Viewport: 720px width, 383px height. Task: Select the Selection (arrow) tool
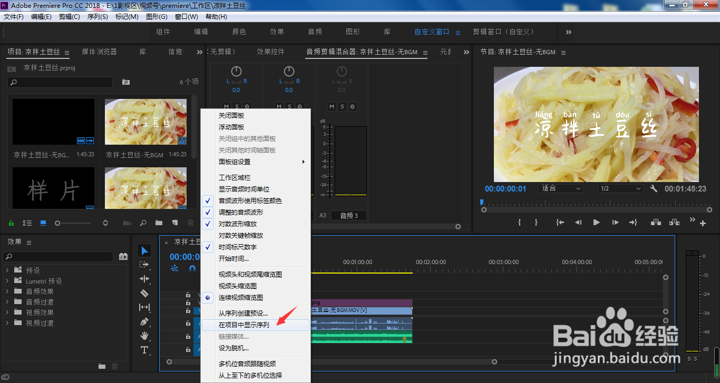(x=144, y=250)
